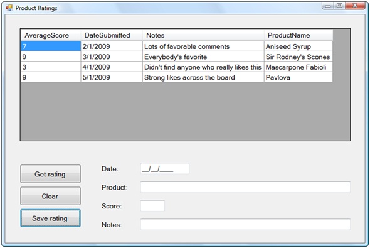
Task: Select the 5/1/2009 date cell
Action: point(112,77)
